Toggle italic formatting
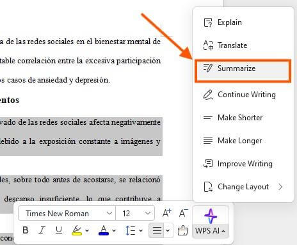The image size is (297, 245). click(42, 230)
